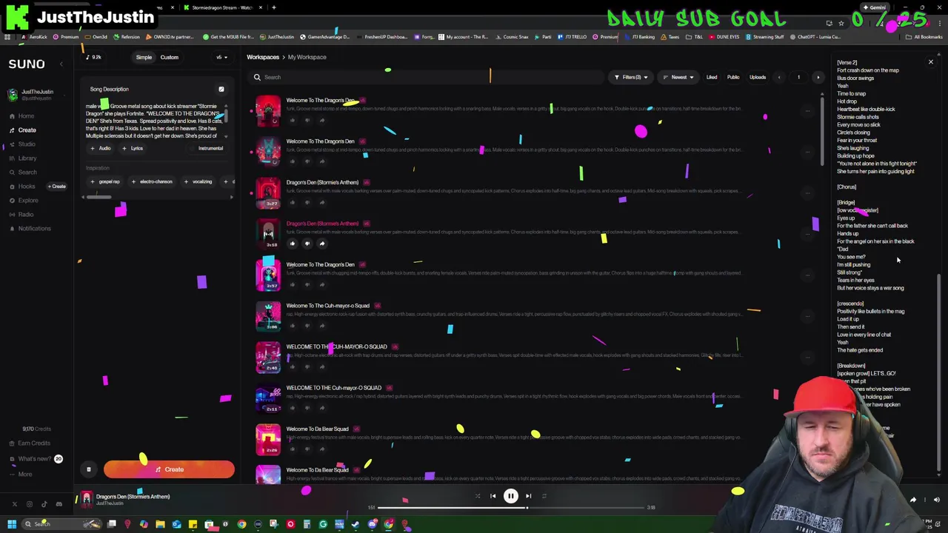This screenshot has width=948, height=533.
Task: Open the Discord icon in sidebar footer
Action: click(x=59, y=504)
